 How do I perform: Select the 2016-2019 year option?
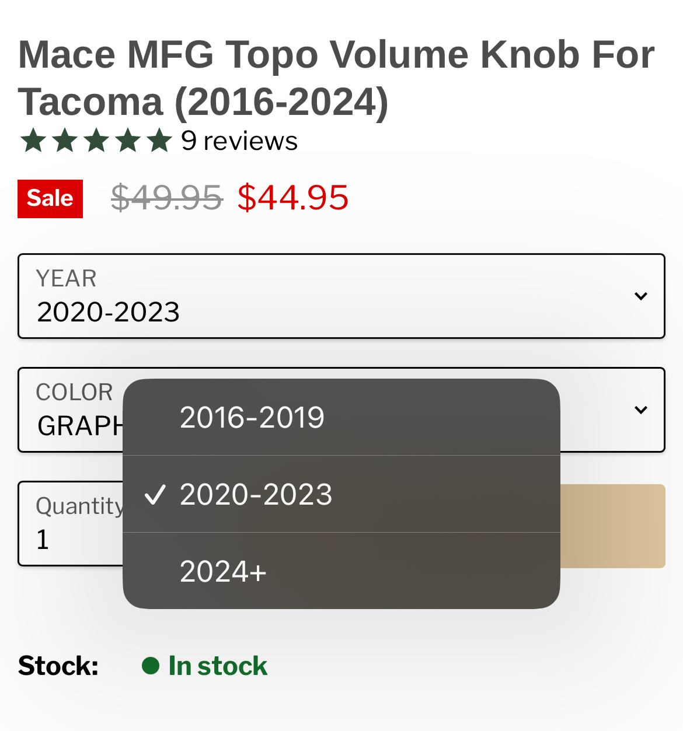341,417
